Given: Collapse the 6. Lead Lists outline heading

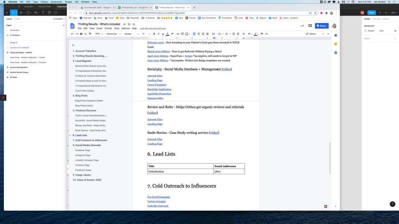Looking at the screenshot, I should pyautogui.click(x=70, y=135).
